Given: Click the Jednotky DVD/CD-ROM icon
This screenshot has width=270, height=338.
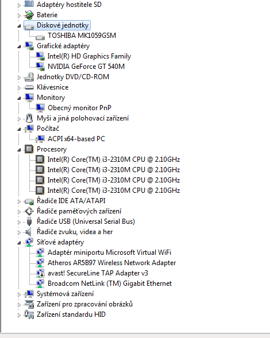Looking at the screenshot, I should (x=29, y=77).
